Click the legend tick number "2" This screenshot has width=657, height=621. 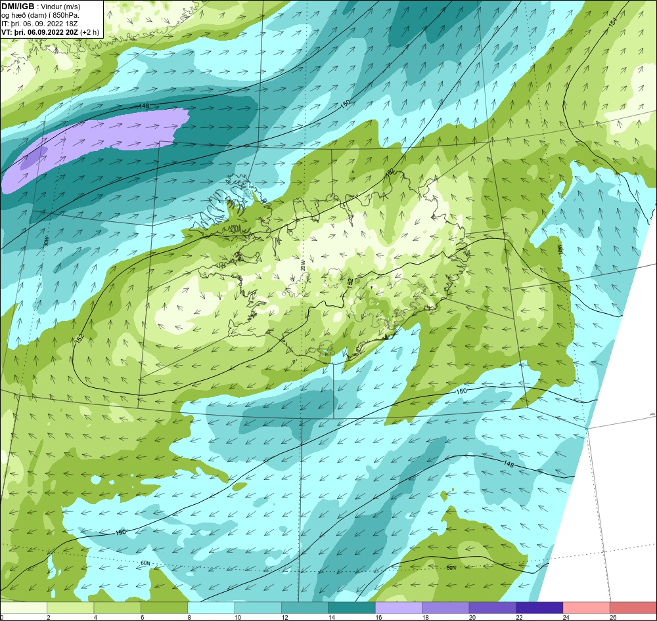pos(49,617)
